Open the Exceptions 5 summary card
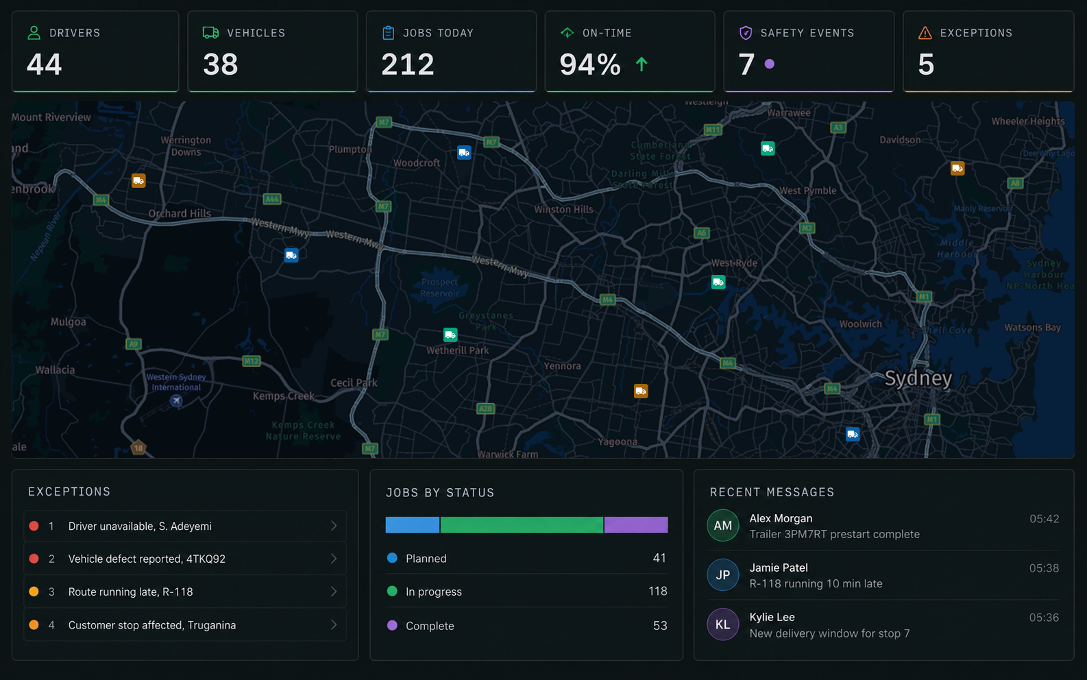 [988, 51]
